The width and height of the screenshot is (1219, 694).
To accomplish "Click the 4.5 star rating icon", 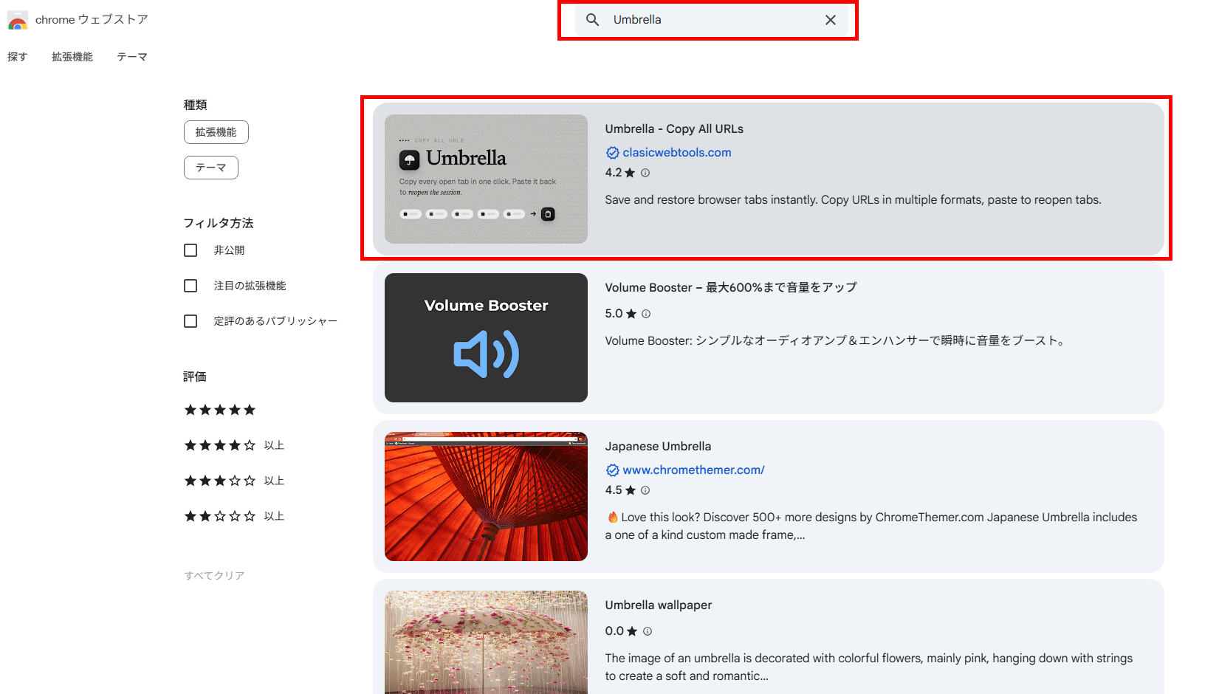I will point(630,490).
